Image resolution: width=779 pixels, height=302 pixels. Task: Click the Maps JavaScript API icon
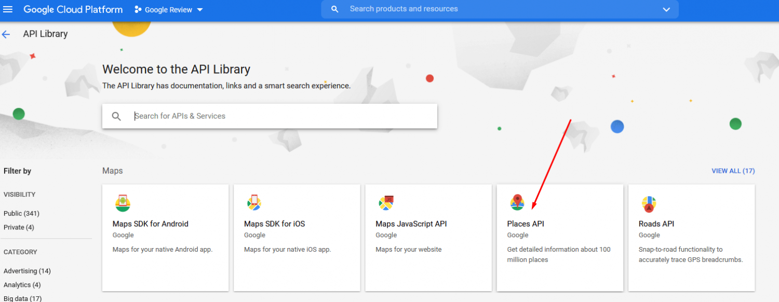pos(386,203)
